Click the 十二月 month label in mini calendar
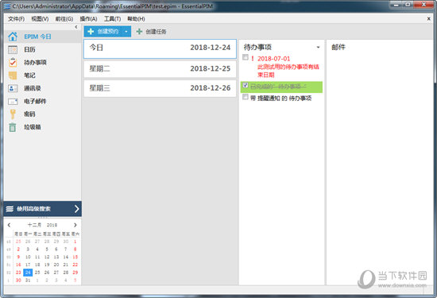Image resolution: width=437 pixels, height=298 pixels. pyautogui.click(x=34, y=225)
